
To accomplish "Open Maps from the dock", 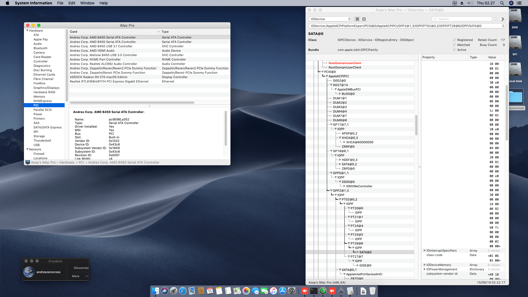I will 237,291.
